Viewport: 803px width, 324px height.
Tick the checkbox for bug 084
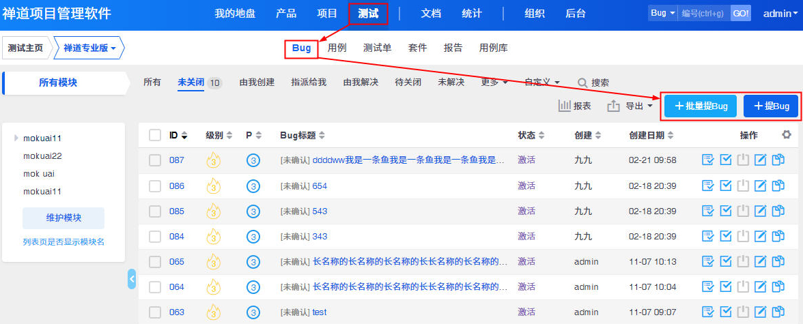154,237
